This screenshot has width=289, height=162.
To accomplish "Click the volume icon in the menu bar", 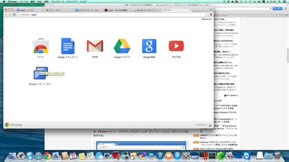I will pos(259,1).
